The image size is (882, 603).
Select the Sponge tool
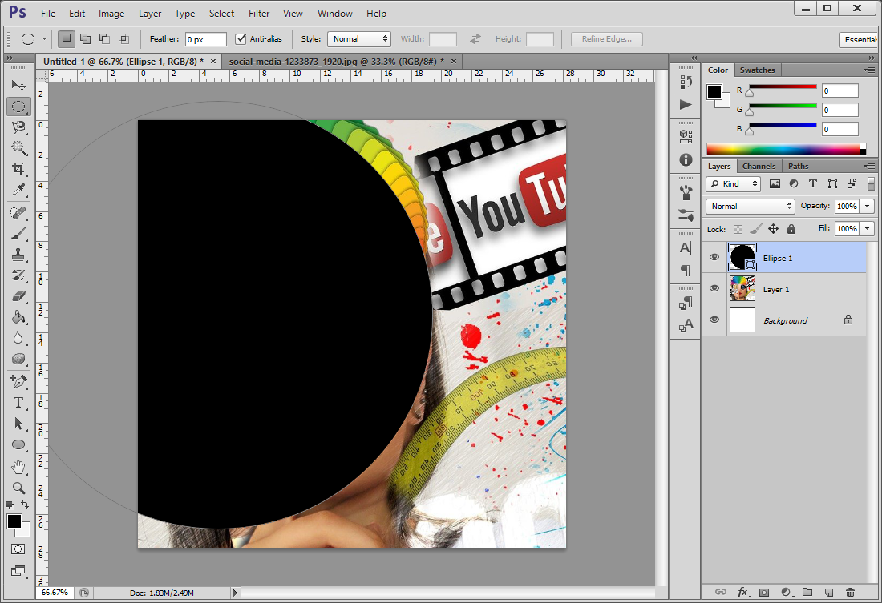pyautogui.click(x=18, y=359)
